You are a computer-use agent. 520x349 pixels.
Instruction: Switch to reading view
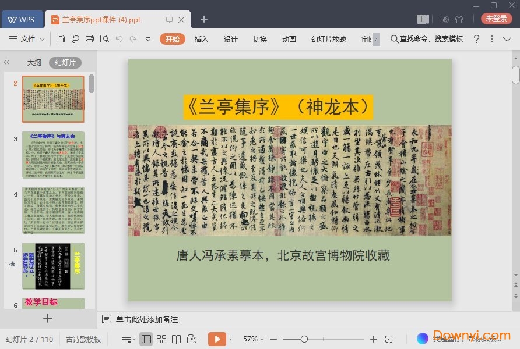(176, 339)
